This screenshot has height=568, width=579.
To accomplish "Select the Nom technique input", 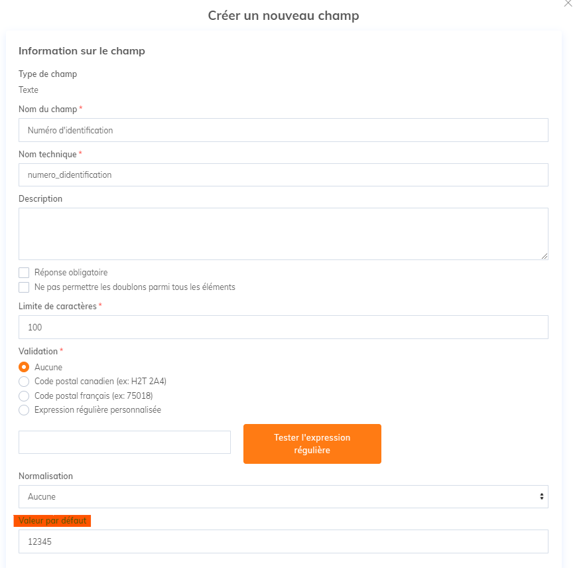I will (x=283, y=175).
